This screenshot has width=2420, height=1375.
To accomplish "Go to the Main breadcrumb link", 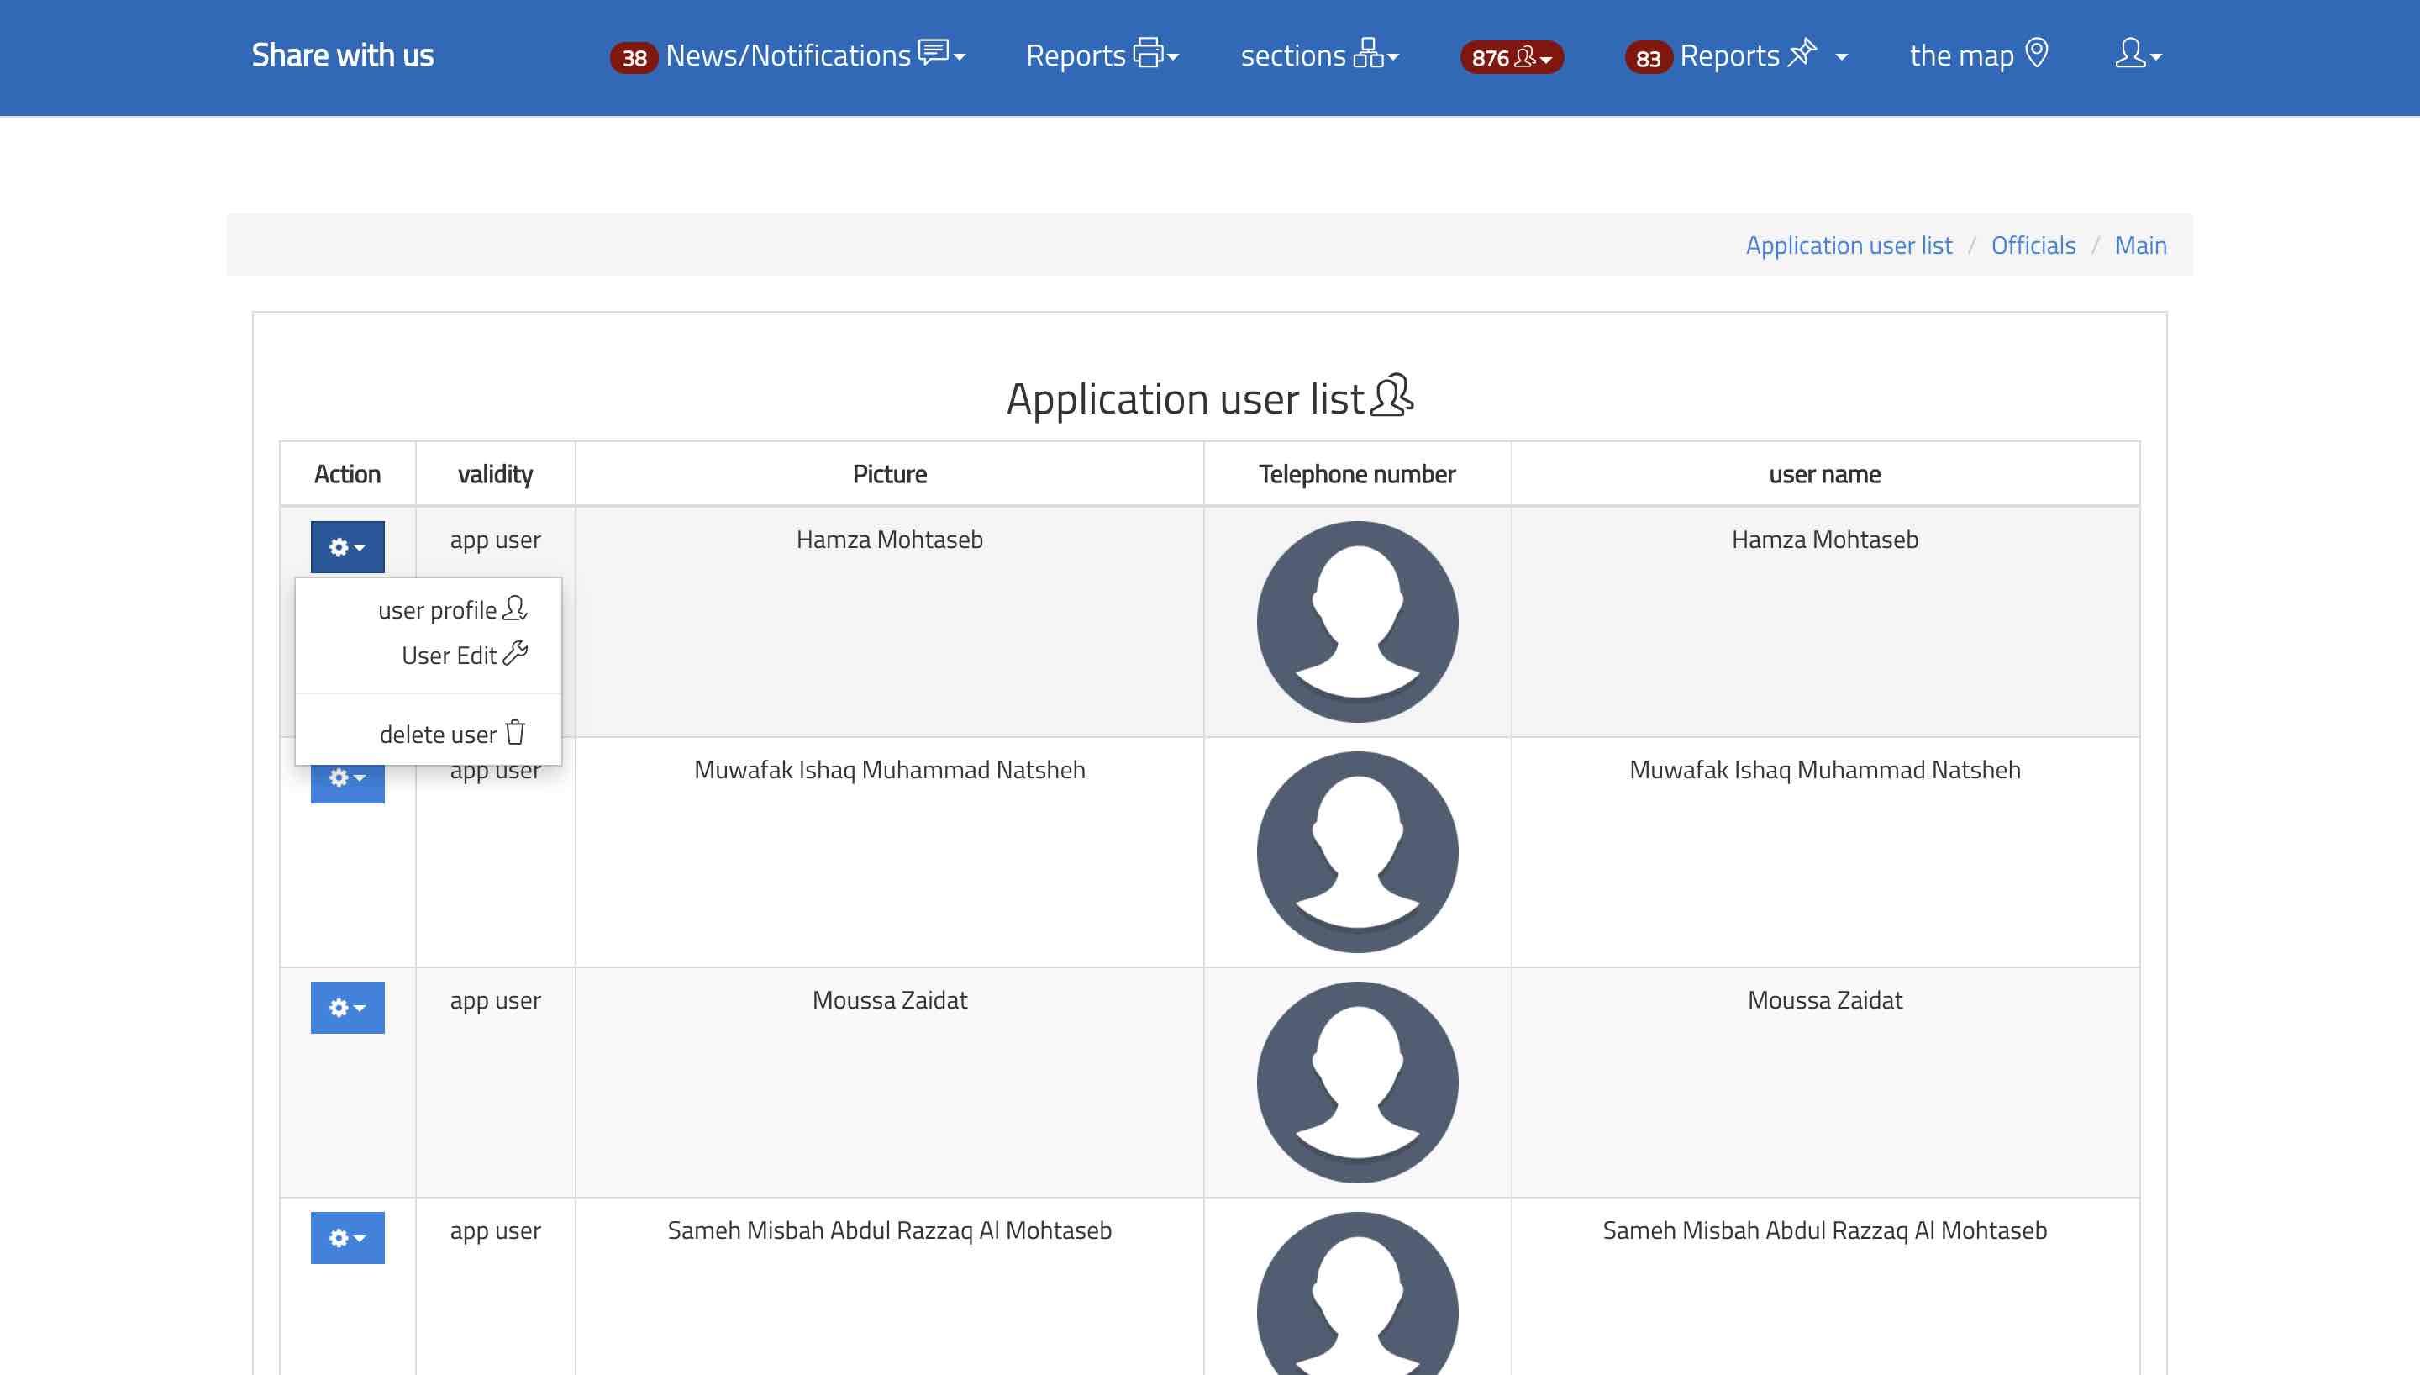I will 2139,245.
